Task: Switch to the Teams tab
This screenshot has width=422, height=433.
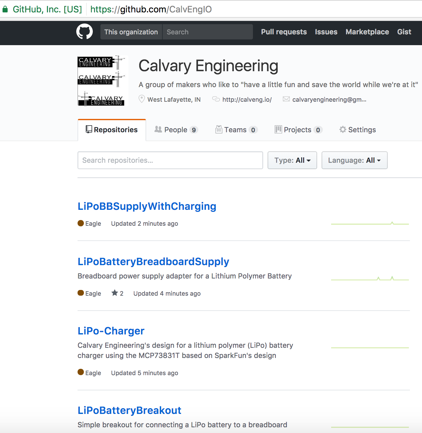Action: pos(237,130)
